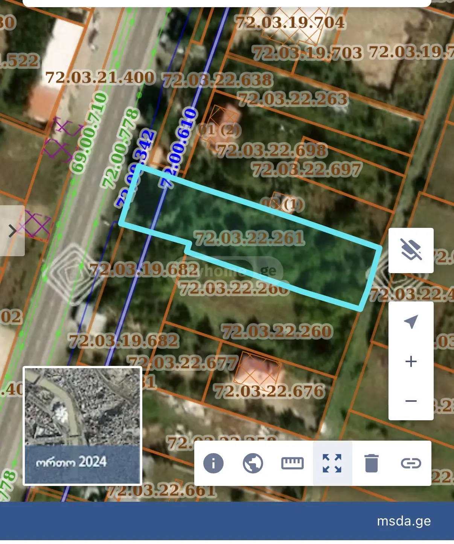
Task: Copy link with the chain icon
Action: 411,463
